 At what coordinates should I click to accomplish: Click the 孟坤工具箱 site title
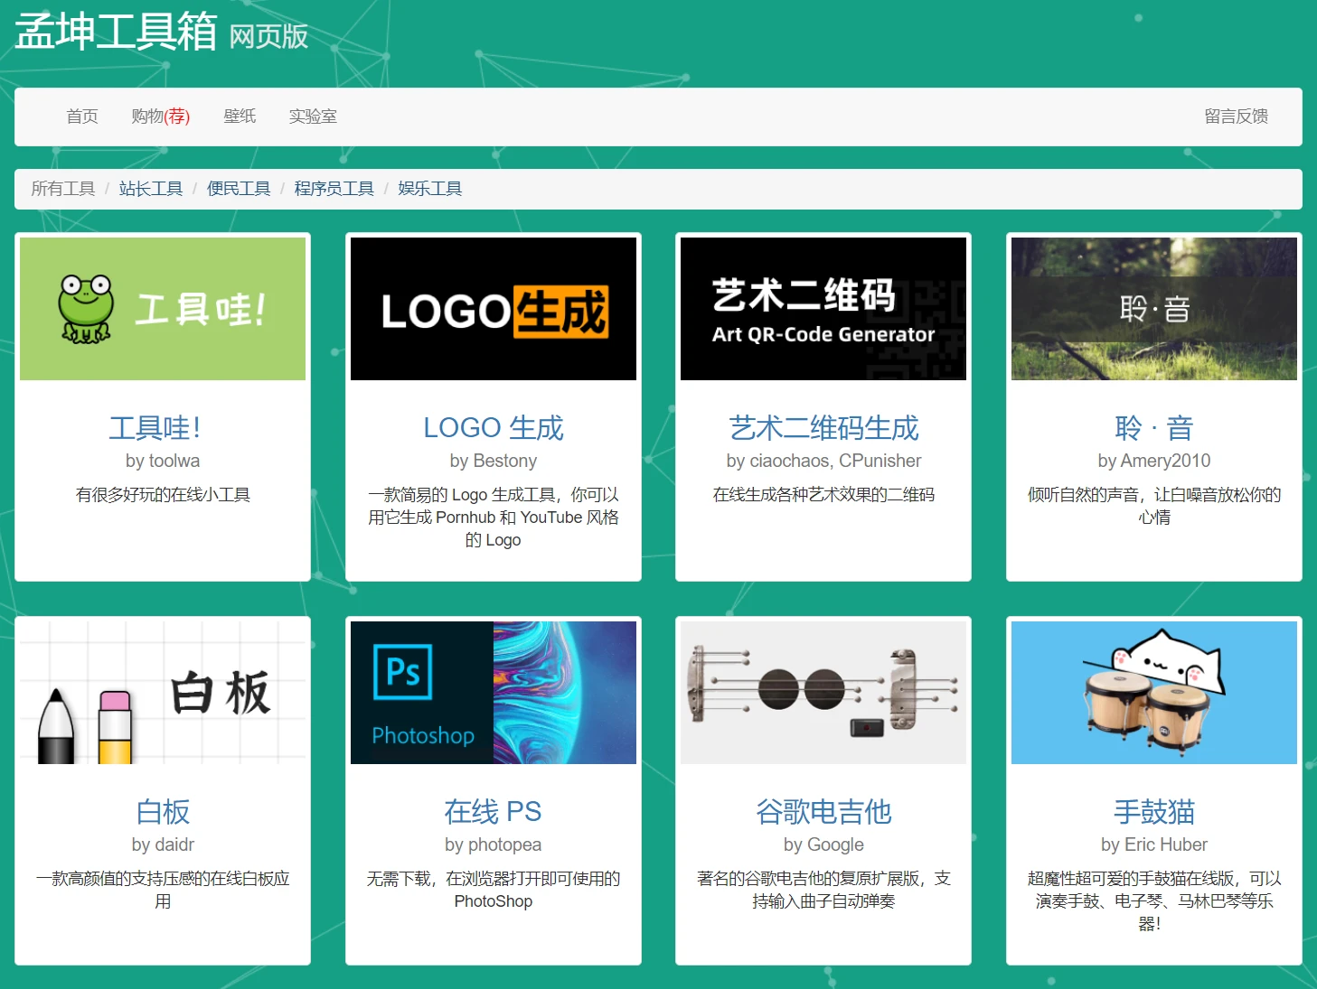click(x=116, y=32)
